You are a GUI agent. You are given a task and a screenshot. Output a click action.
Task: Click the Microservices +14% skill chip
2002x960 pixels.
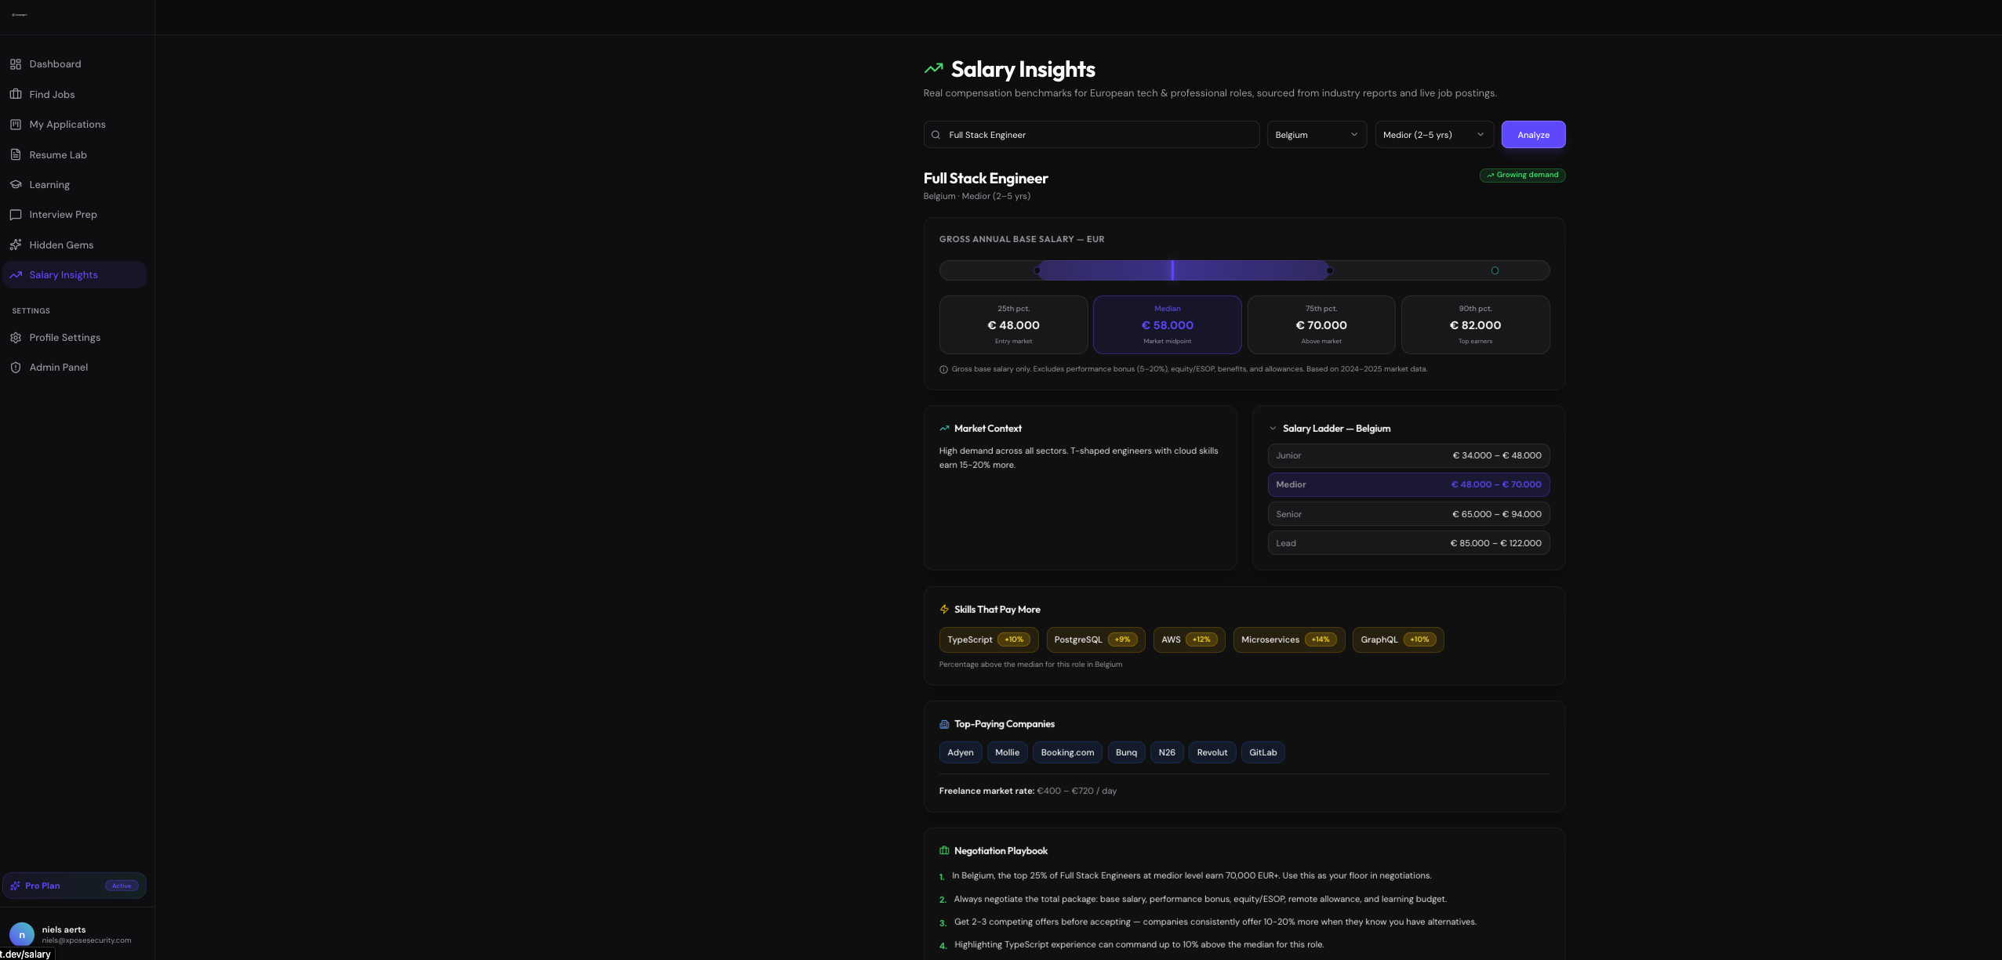click(x=1288, y=639)
